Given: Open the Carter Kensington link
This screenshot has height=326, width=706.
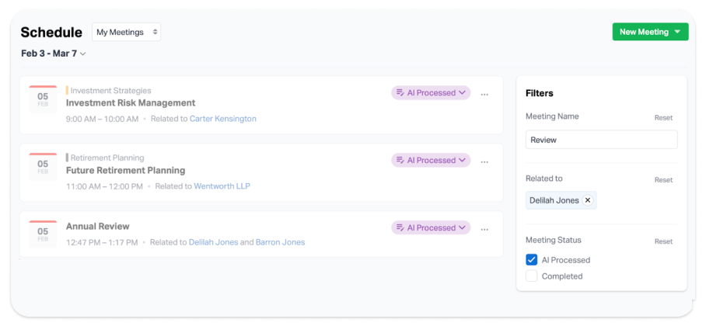Looking at the screenshot, I should (x=222, y=119).
